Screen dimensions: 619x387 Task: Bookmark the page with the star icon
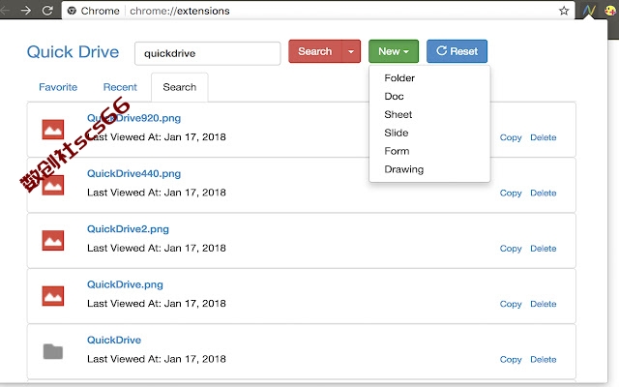tap(564, 11)
